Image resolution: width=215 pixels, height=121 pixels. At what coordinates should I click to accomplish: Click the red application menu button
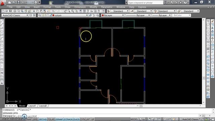pyautogui.click(x=2, y=3)
